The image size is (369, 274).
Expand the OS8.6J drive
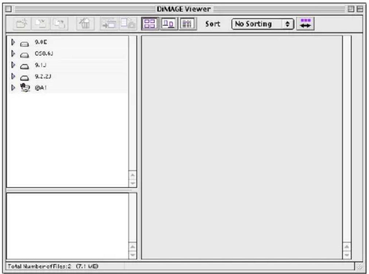(x=13, y=54)
